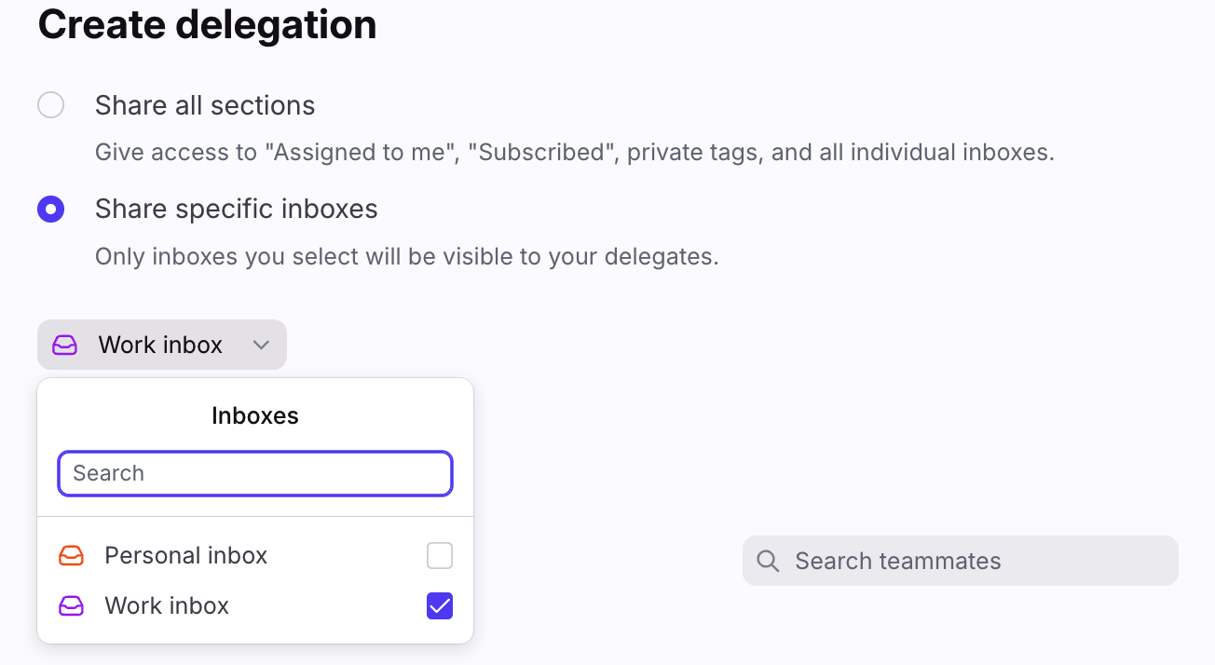
Task: Select the Share specific inboxes radio button
Action: 50,209
